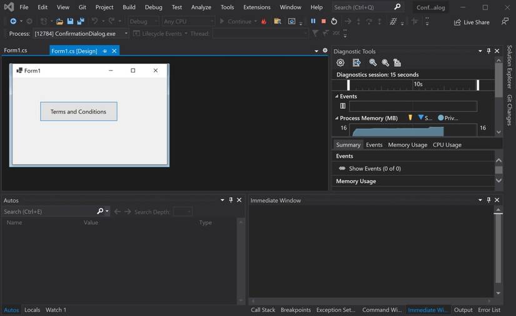Open the Debug menu
Screen dimensions: 516x316
click(x=153, y=7)
